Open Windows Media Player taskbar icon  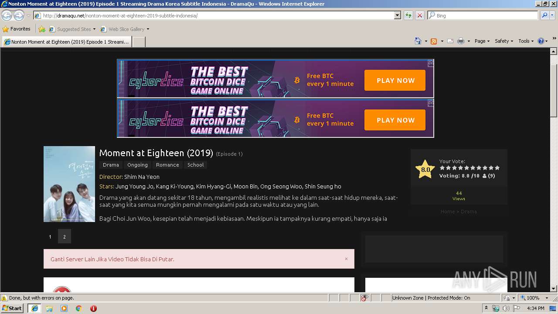tap(64, 308)
